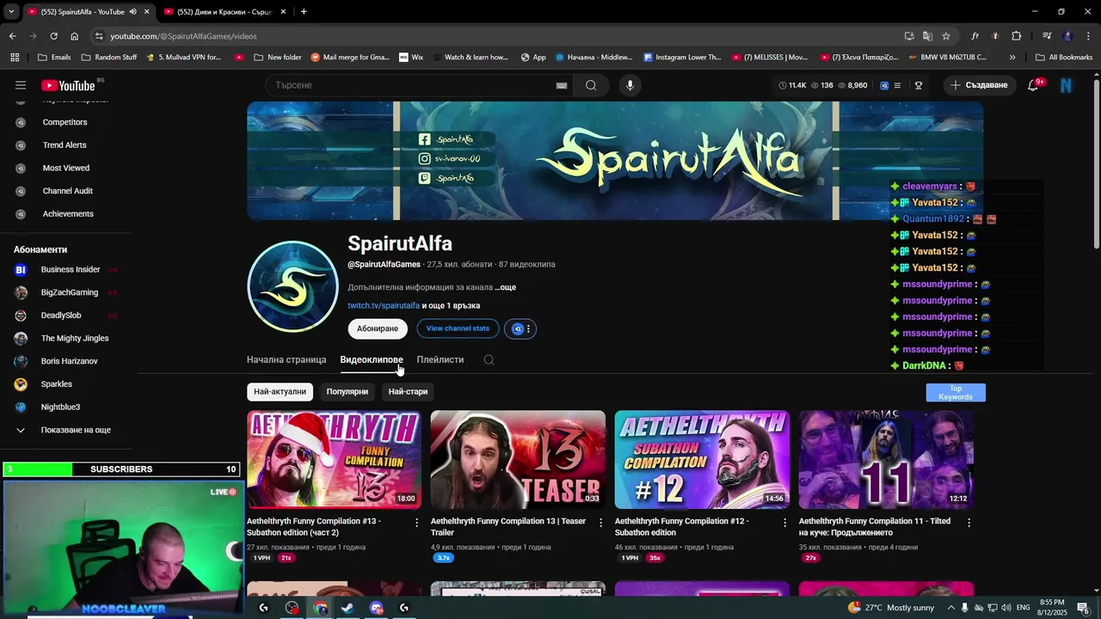Open options menu for Funny Compilation #12 video

coord(784,522)
